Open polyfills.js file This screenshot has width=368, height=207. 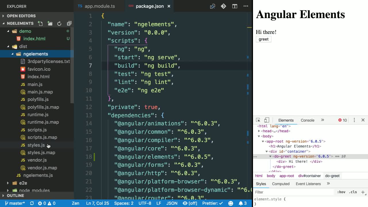38,99
